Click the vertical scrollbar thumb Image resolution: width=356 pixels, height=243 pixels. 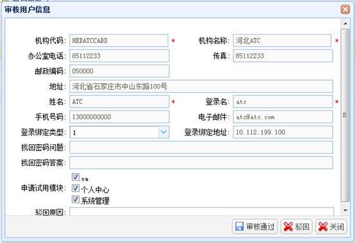click(345, 115)
